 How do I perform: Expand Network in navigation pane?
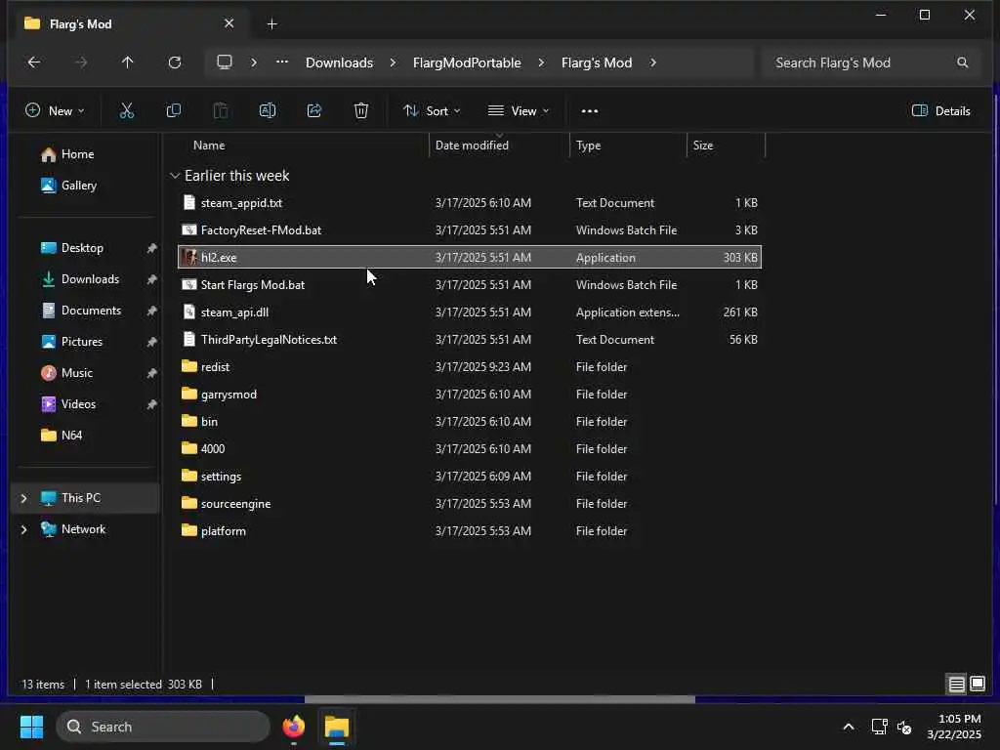(23, 529)
